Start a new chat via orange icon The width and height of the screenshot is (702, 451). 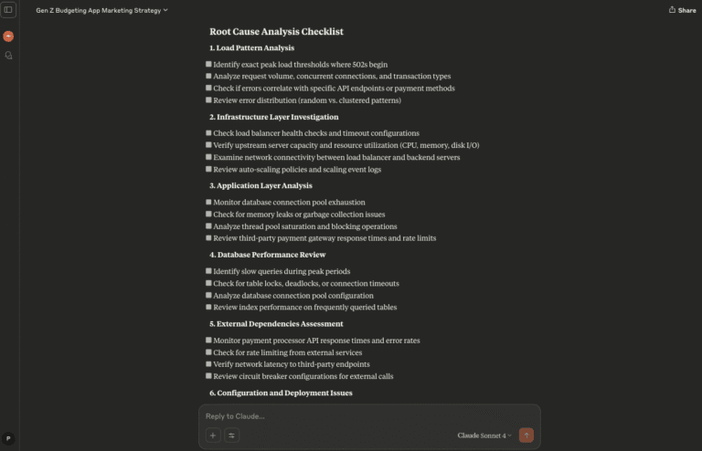[8, 37]
